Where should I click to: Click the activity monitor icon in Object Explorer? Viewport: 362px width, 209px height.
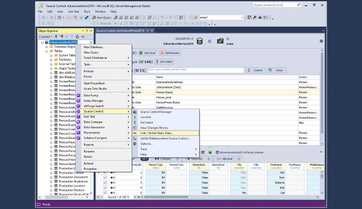(x=83, y=37)
